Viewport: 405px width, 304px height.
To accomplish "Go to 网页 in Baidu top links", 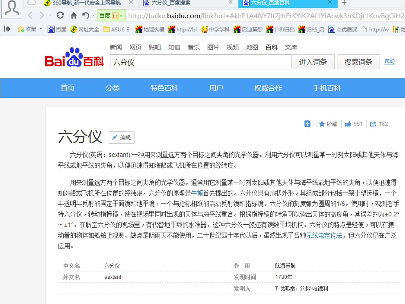I will (135, 47).
